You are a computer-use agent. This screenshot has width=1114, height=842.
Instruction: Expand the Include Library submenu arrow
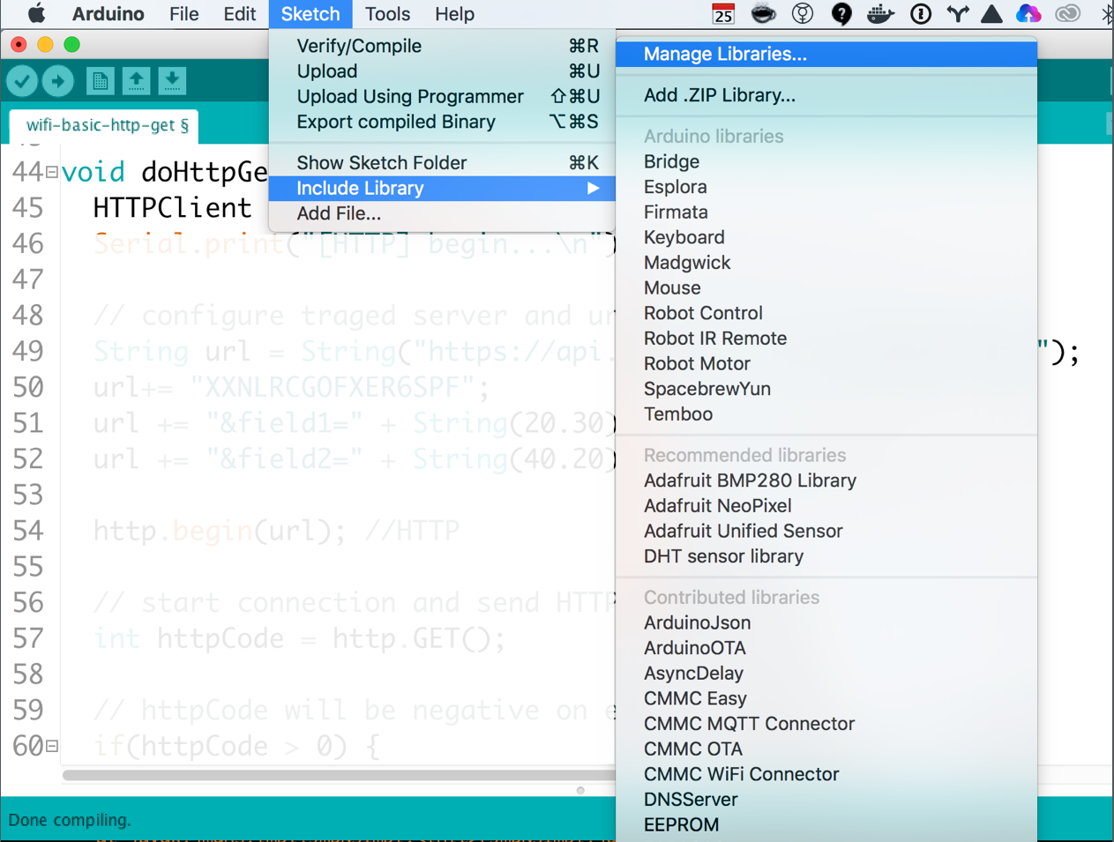point(593,189)
